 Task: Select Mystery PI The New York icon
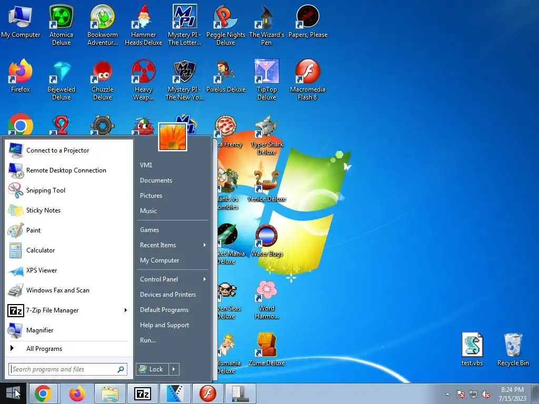coord(185,80)
